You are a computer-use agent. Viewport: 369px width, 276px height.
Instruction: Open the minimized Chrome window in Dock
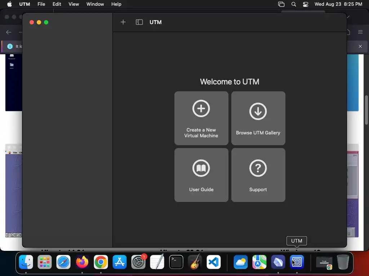coord(324,262)
